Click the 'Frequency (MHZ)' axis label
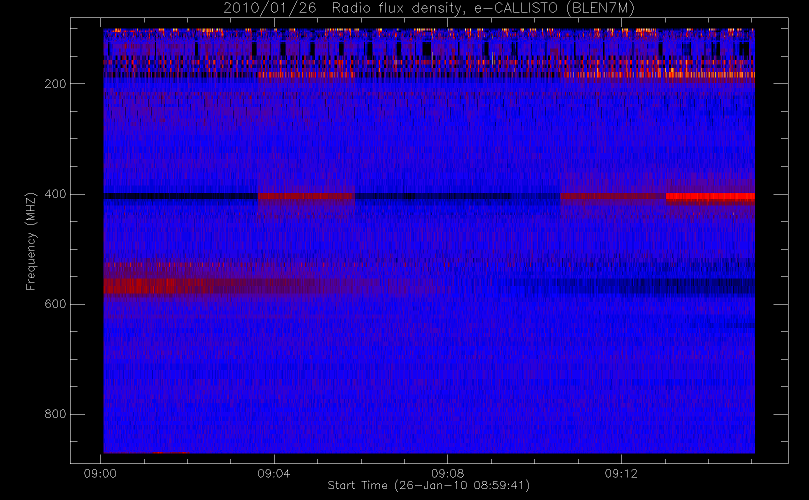 point(31,241)
